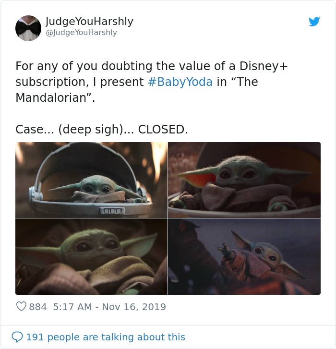336x349 pixels.
Task: Click the word "Disney+" in the tweet
Action: coord(264,66)
